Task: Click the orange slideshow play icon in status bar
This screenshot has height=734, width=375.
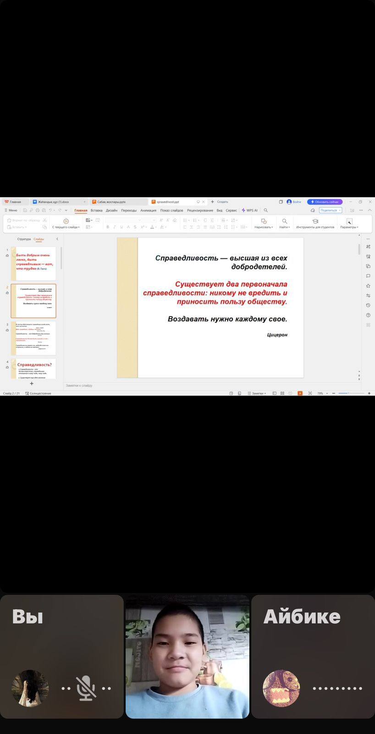Action: tap(300, 393)
